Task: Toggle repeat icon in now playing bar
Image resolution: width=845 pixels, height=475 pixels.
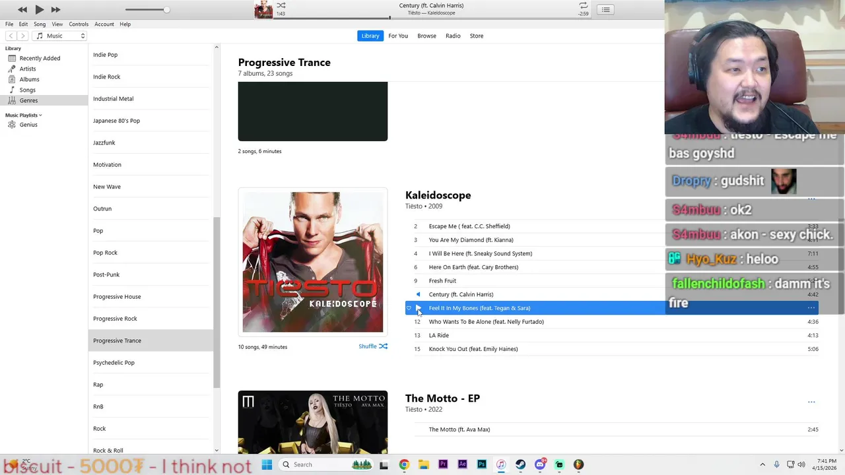Action: coord(583,5)
